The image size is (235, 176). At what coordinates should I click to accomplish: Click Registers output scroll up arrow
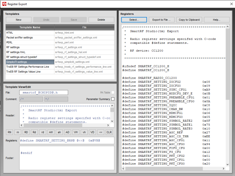pos(228,27)
